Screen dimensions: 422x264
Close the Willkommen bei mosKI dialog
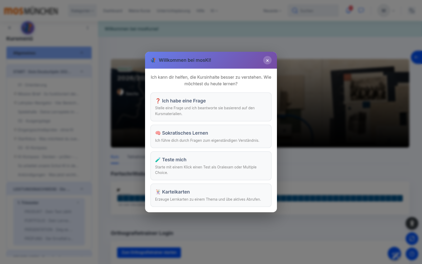tap(267, 60)
